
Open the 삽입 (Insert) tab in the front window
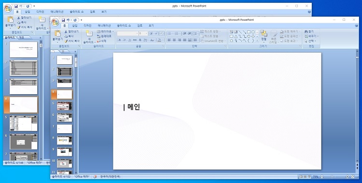pos(75,26)
